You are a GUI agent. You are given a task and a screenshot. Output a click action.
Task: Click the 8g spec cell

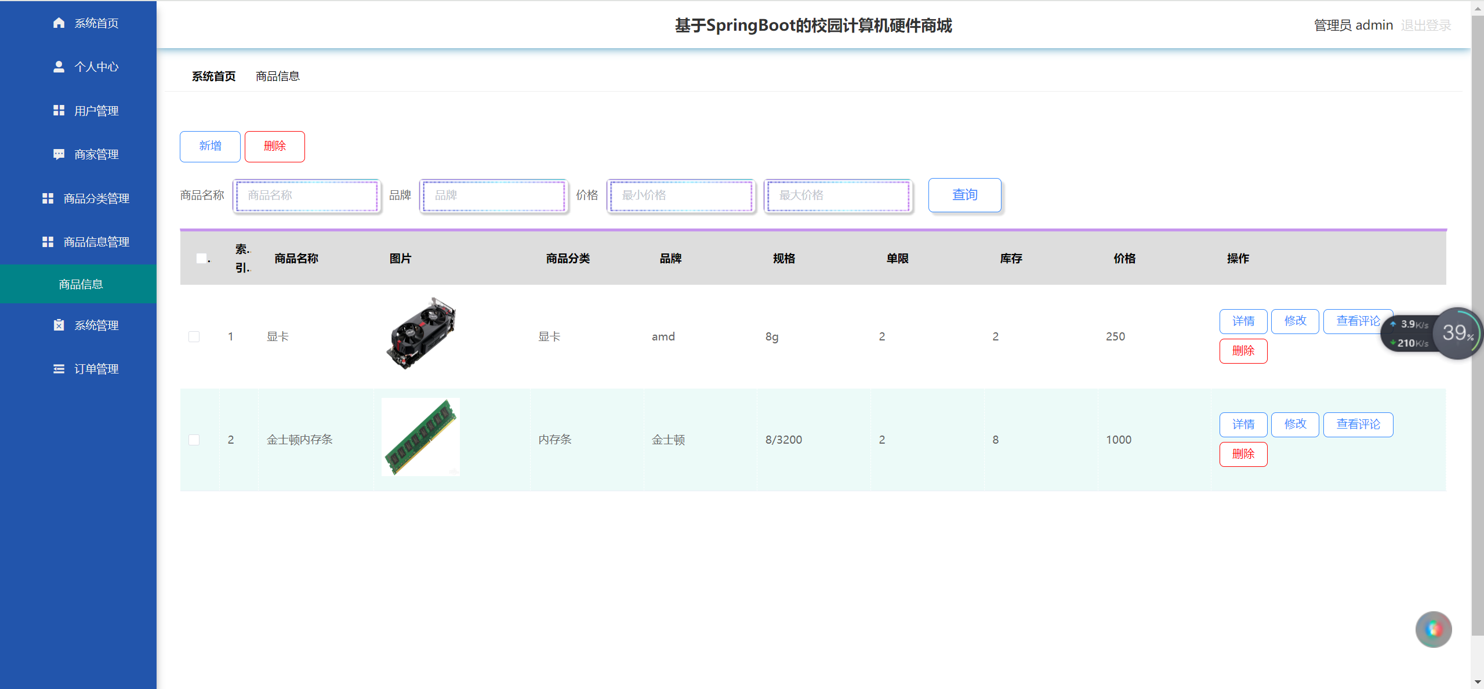pos(771,337)
